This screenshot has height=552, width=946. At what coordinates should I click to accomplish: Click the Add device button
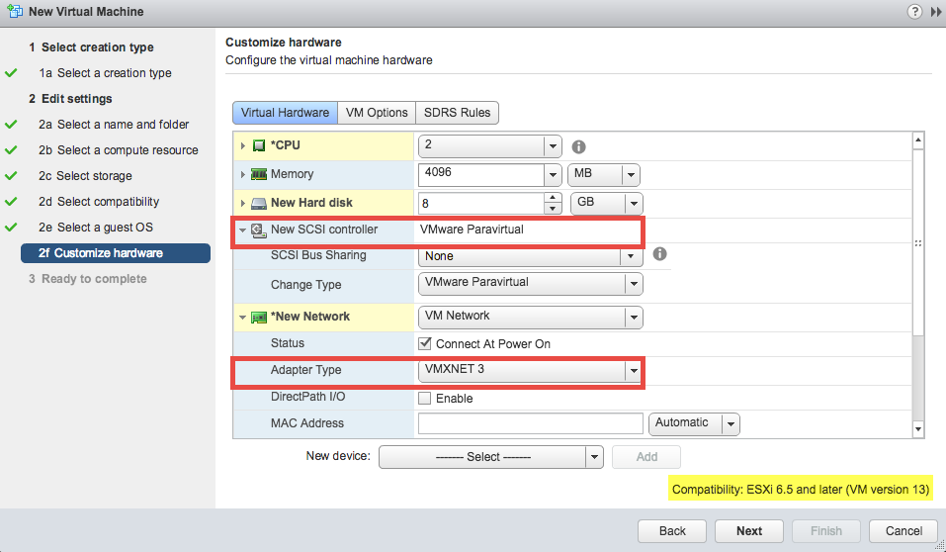pos(646,457)
